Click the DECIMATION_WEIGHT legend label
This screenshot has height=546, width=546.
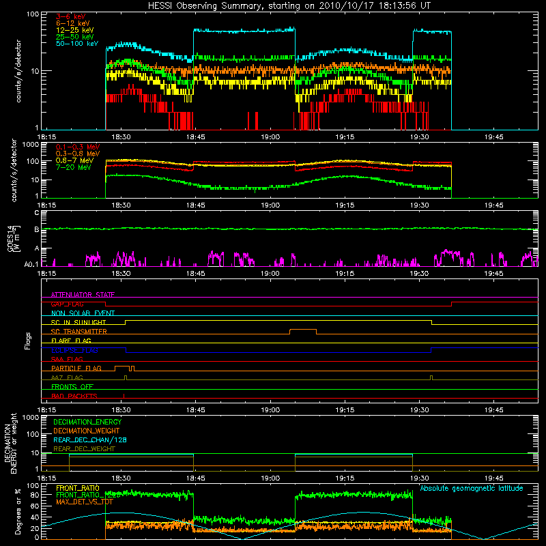point(87,431)
